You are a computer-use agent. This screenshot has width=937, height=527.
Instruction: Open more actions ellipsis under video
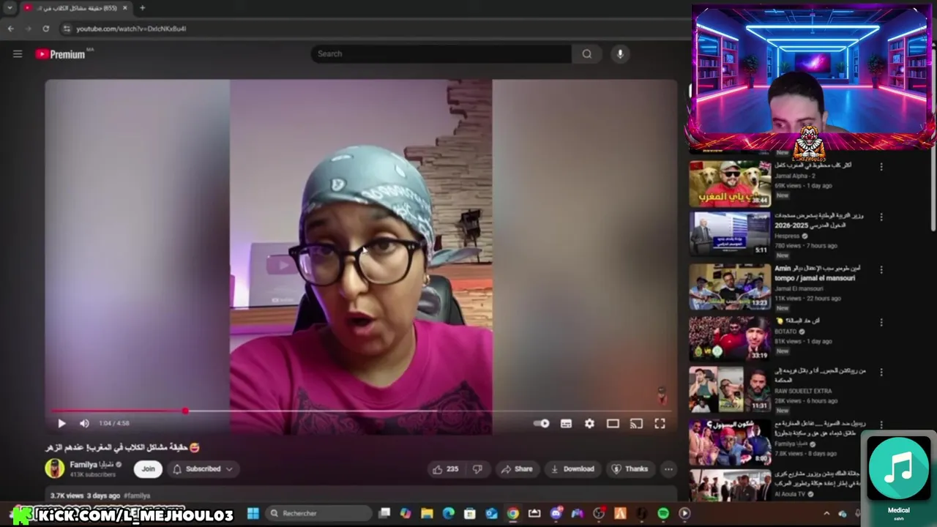pyautogui.click(x=668, y=468)
